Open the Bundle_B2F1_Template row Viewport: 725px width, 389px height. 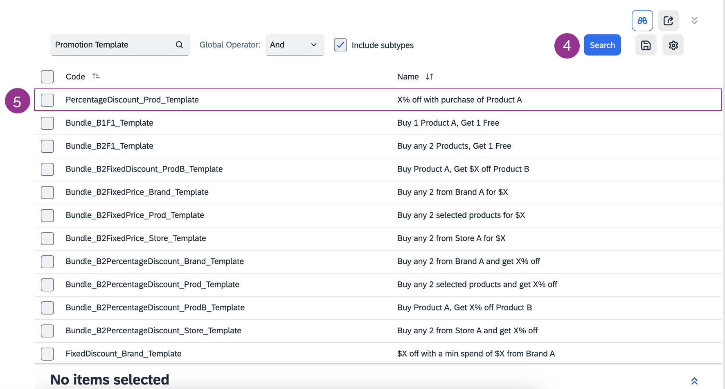[x=109, y=146]
